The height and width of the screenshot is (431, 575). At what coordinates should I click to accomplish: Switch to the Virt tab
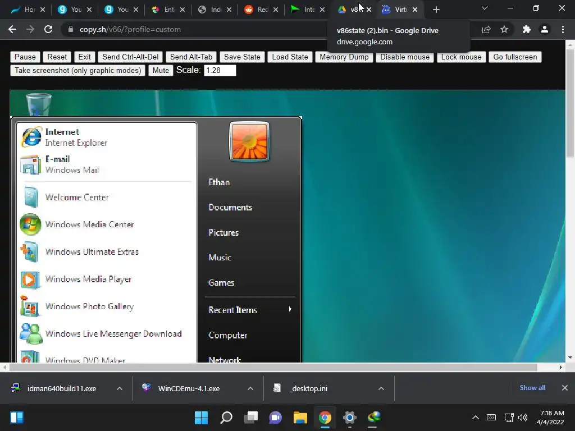pyautogui.click(x=400, y=10)
